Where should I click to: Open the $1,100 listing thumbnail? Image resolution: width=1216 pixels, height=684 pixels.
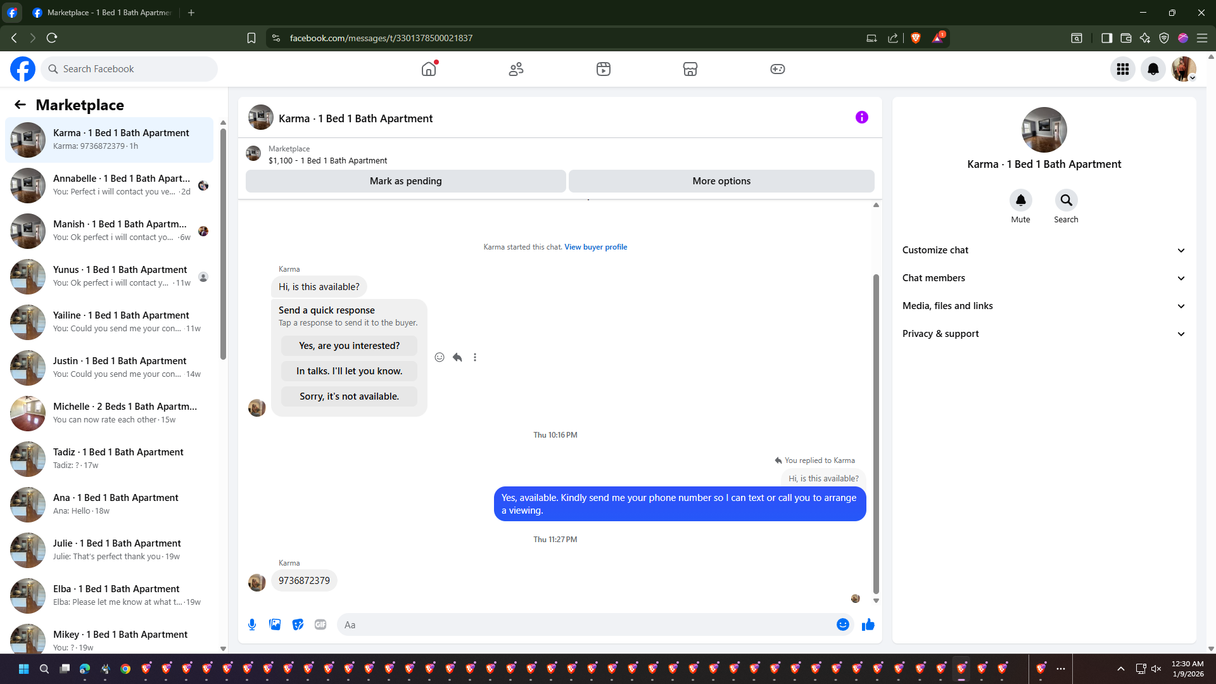(253, 154)
